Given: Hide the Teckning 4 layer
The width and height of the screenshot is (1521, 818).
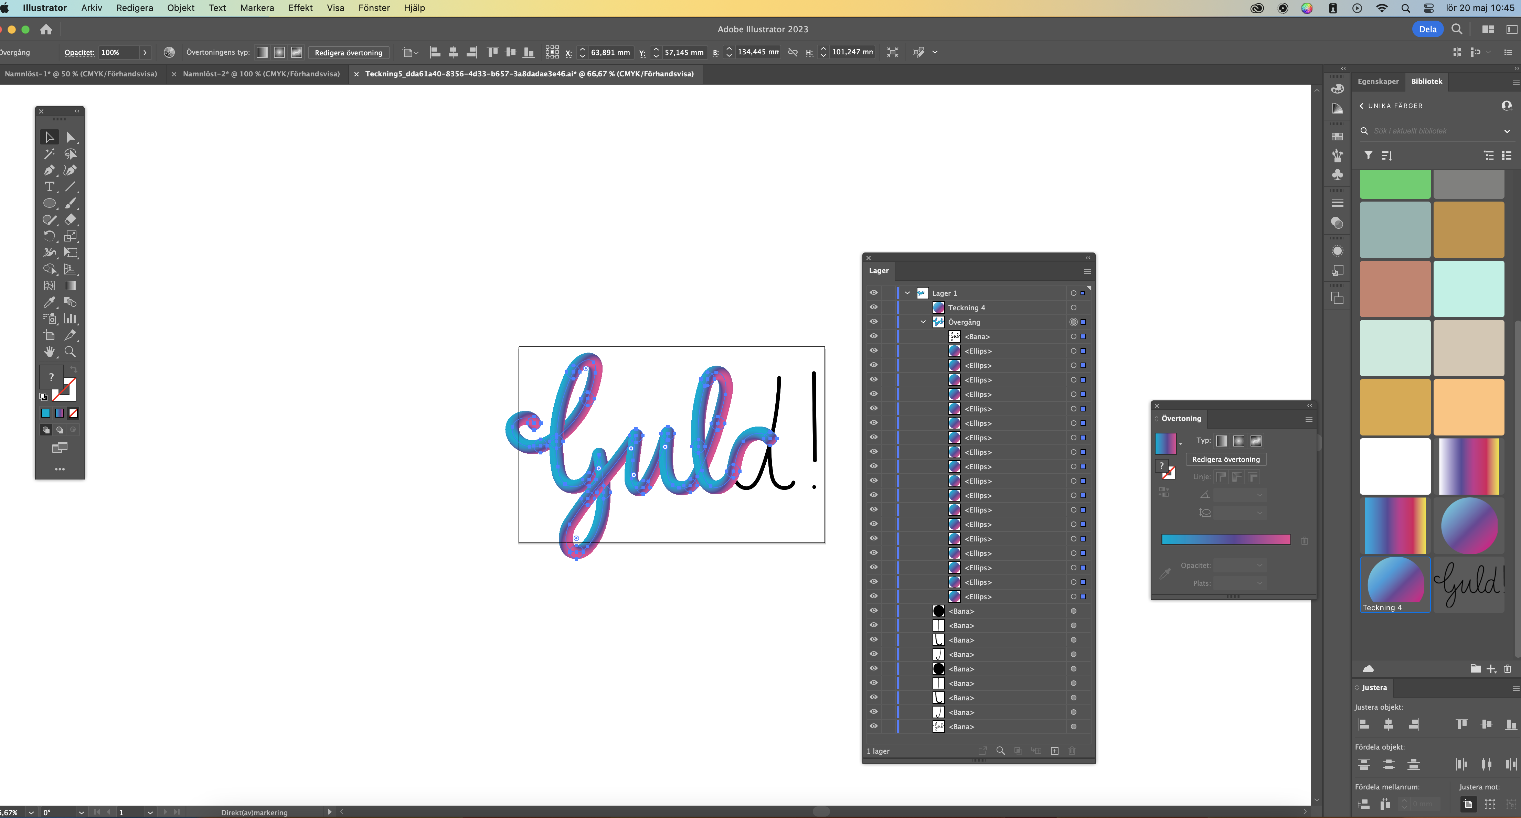Looking at the screenshot, I should tap(873, 307).
